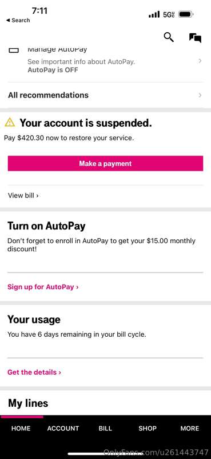Select the HOME tab
Screen dimensions: 211x459
(21, 428)
